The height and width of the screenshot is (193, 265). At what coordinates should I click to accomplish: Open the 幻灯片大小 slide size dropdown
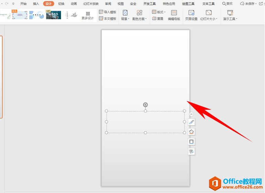[x=209, y=15]
